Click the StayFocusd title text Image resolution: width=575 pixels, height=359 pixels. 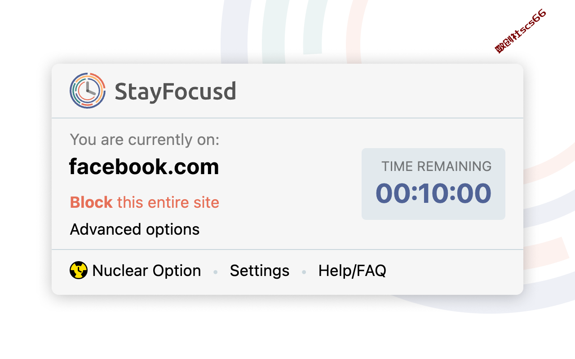tap(175, 92)
